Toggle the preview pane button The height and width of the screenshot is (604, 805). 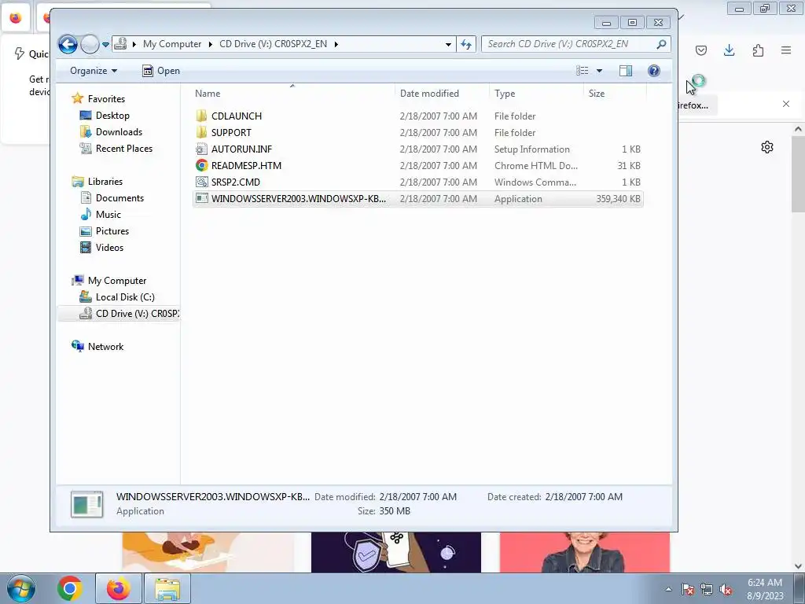click(x=626, y=71)
